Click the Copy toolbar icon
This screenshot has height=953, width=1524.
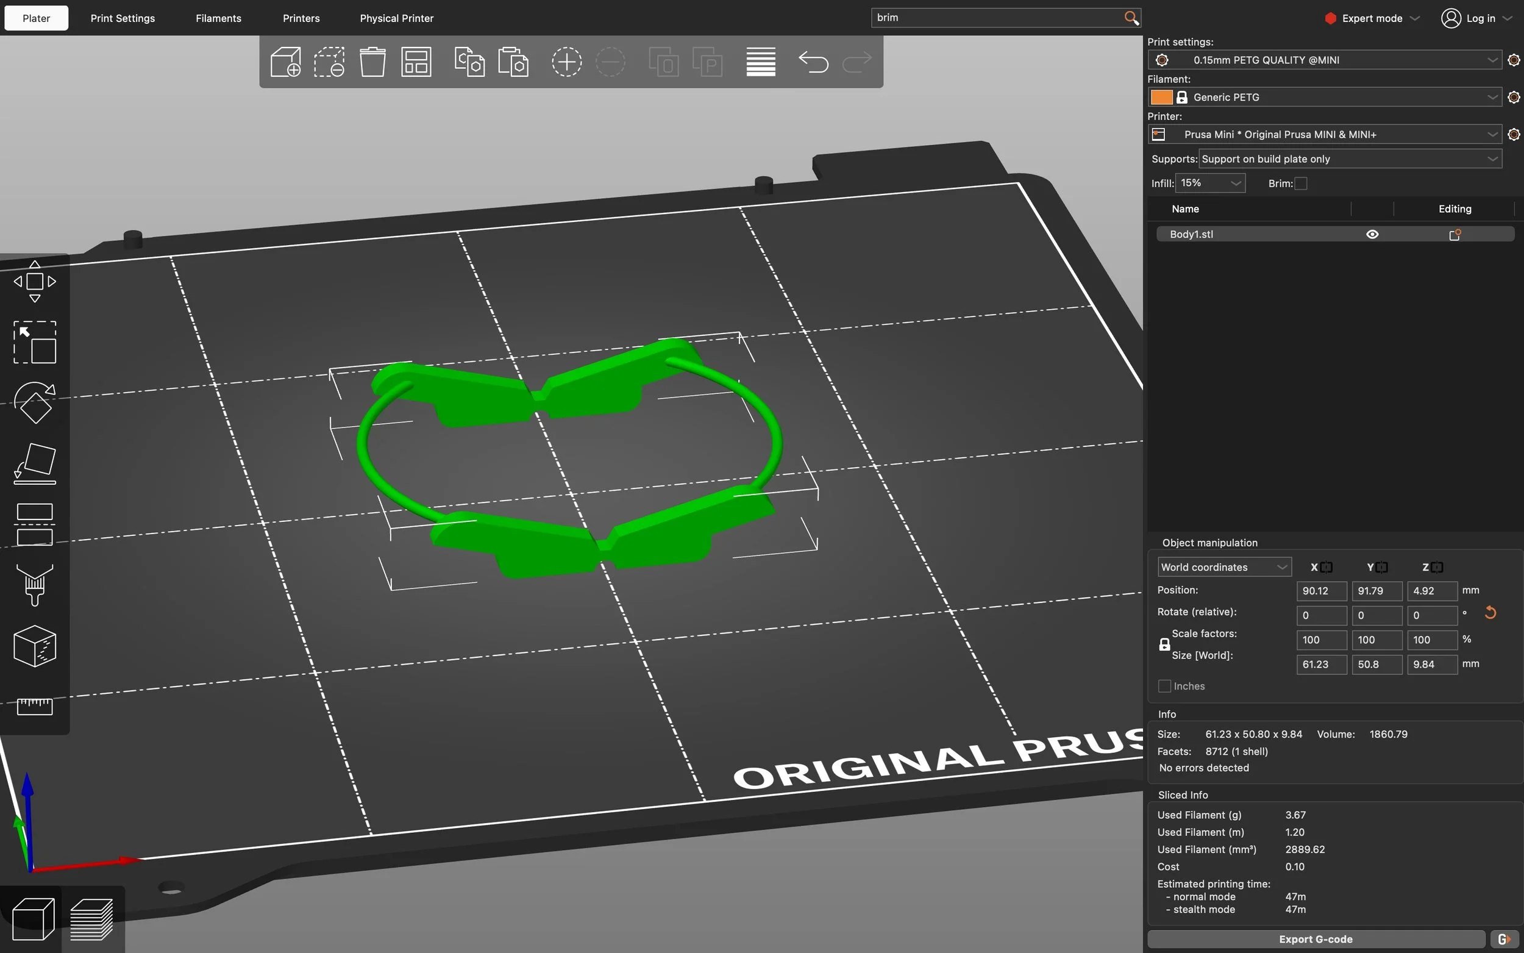click(x=469, y=62)
